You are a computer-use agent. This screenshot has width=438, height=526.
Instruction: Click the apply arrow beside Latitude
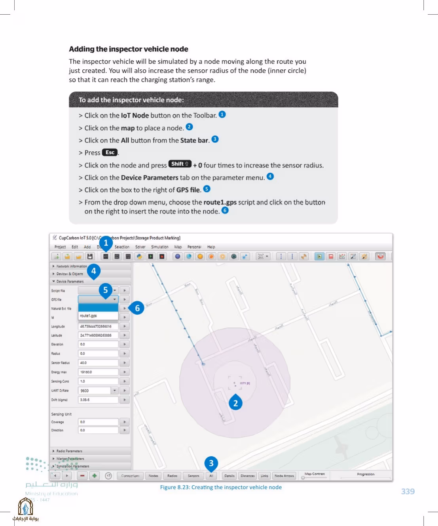coord(125,335)
